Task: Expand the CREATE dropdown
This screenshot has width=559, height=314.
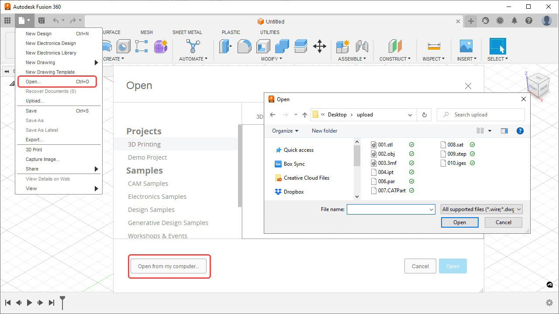Action: (114, 59)
